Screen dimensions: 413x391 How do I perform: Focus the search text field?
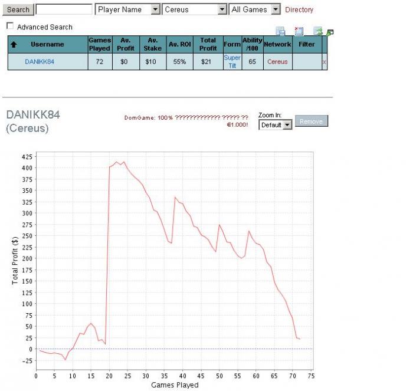tap(64, 9)
